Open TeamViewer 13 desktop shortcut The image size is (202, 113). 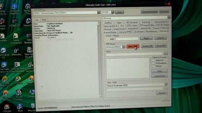pyautogui.click(x=3, y=53)
